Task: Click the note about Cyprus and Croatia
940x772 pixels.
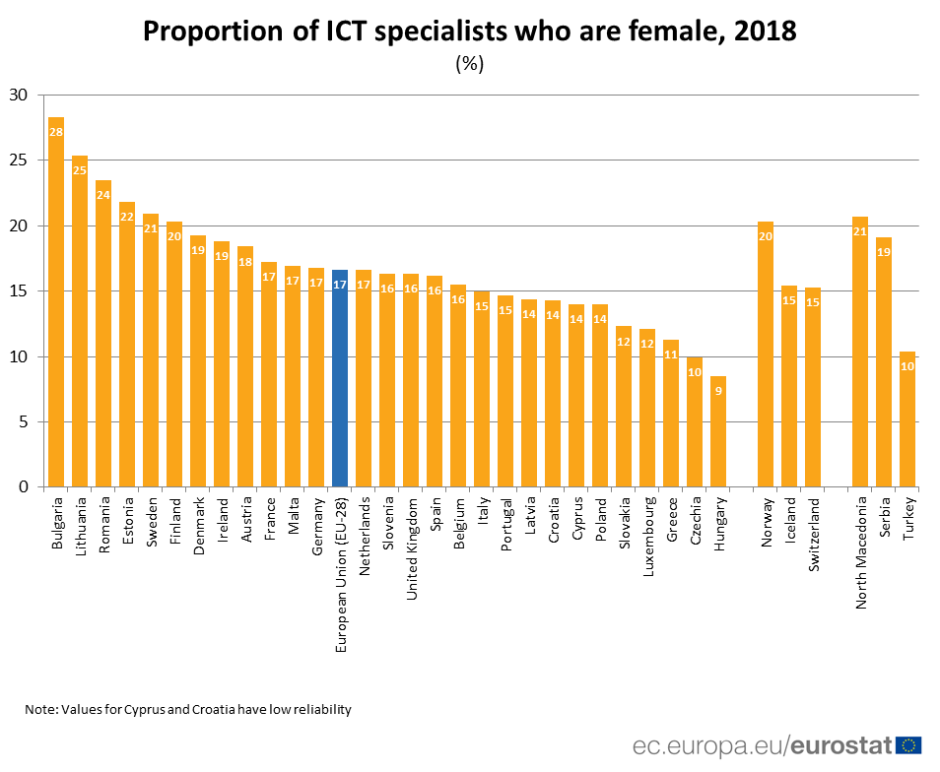Action: point(188,709)
